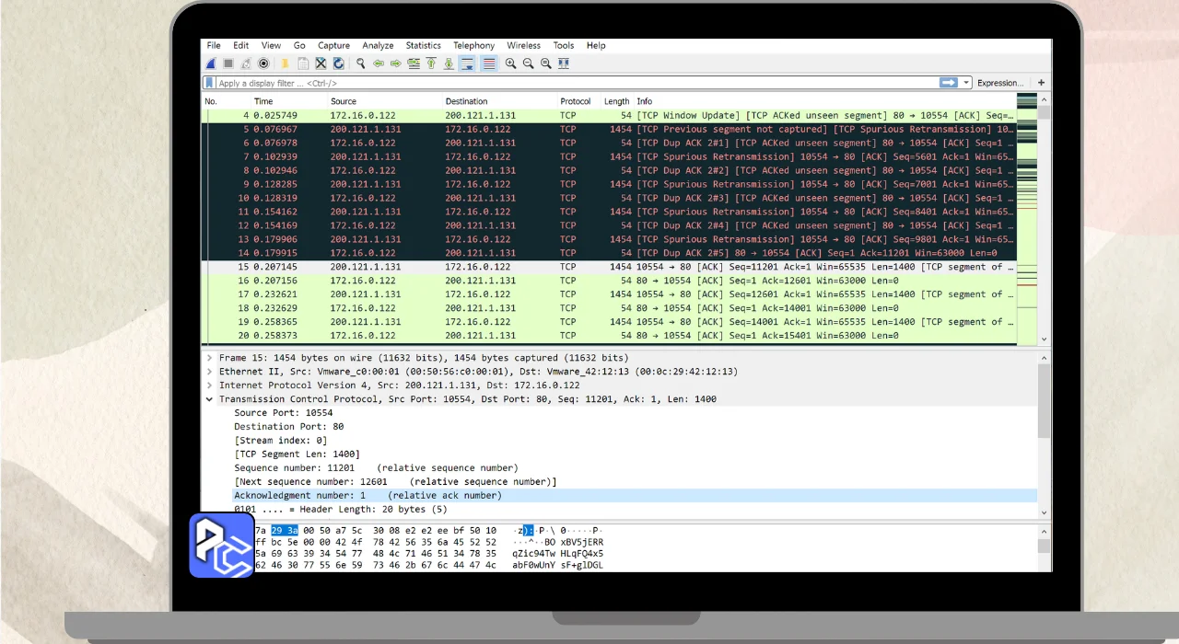Click the go back arrow icon
This screenshot has height=644, width=1179.
379,63
